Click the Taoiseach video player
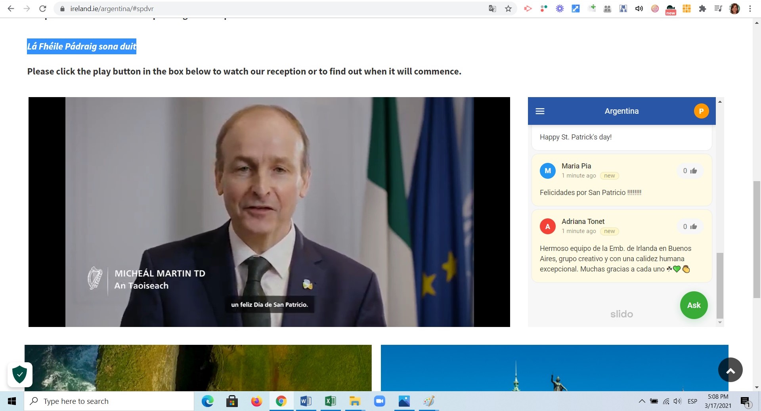This screenshot has height=411, width=761. 269,212
